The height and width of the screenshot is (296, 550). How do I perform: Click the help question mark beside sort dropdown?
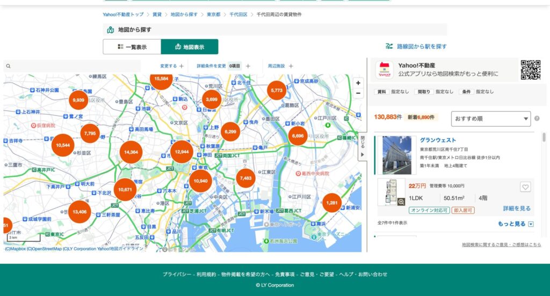(537, 119)
